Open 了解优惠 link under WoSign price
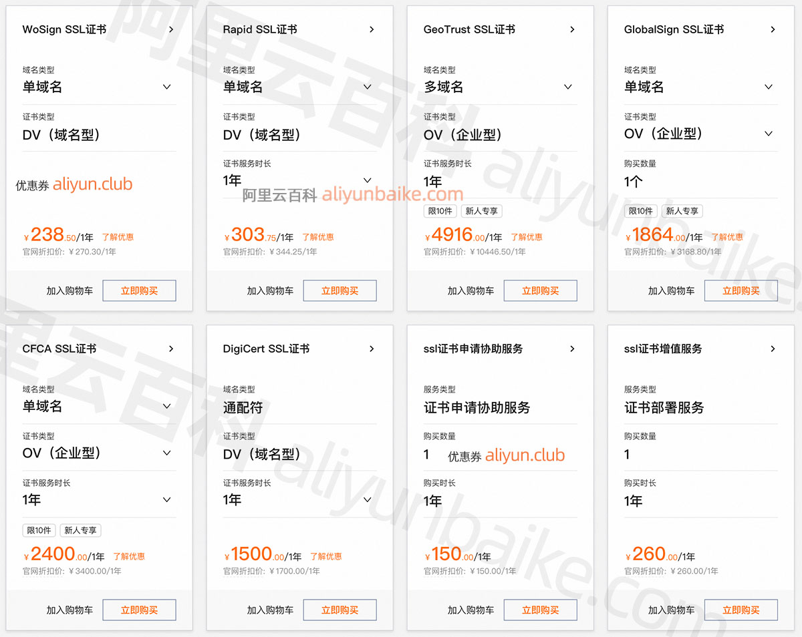Image resolution: width=802 pixels, height=637 pixels. click(118, 237)
